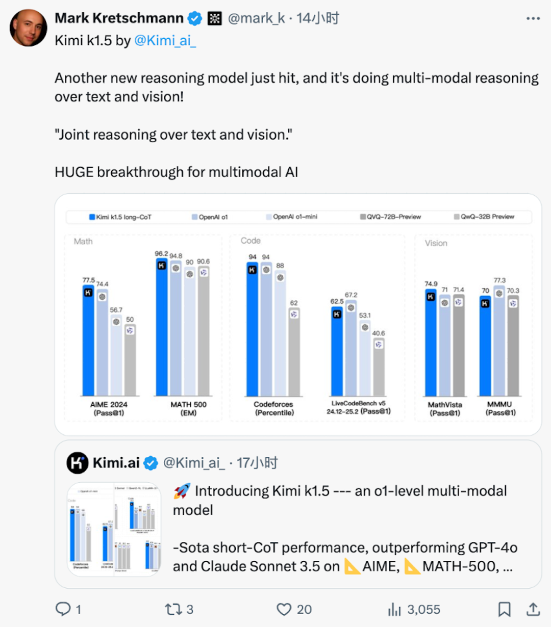This screenshot has height=627, width=551.
Task: Click the 14小时 tweet timestamp
Action: click(318, 18)
